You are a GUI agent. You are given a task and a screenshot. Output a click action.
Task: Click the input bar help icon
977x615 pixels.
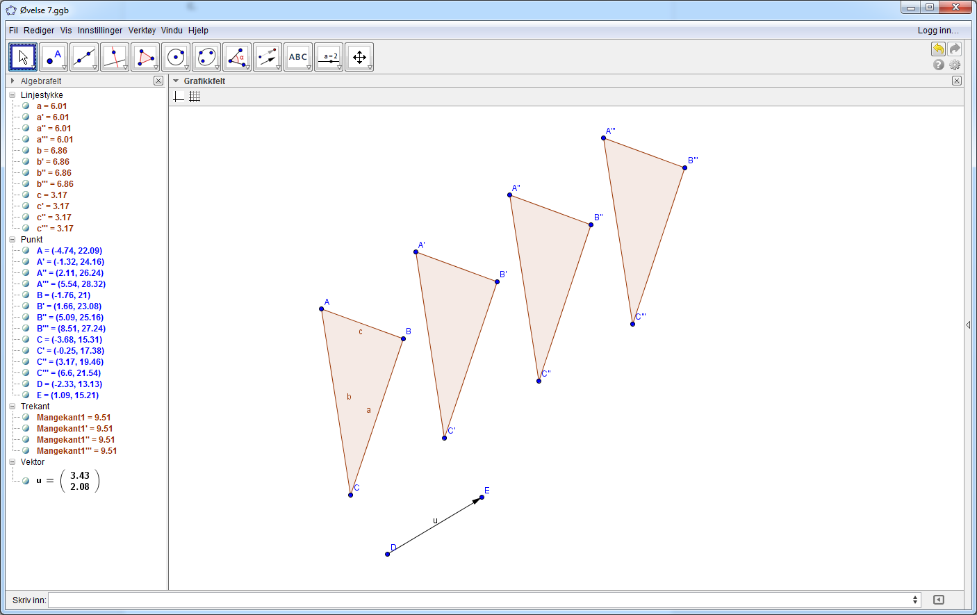click(939, 600)
